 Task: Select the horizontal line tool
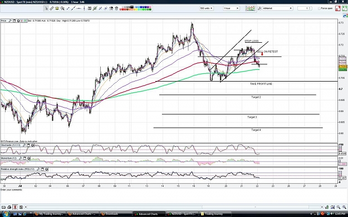coord(79,8)
